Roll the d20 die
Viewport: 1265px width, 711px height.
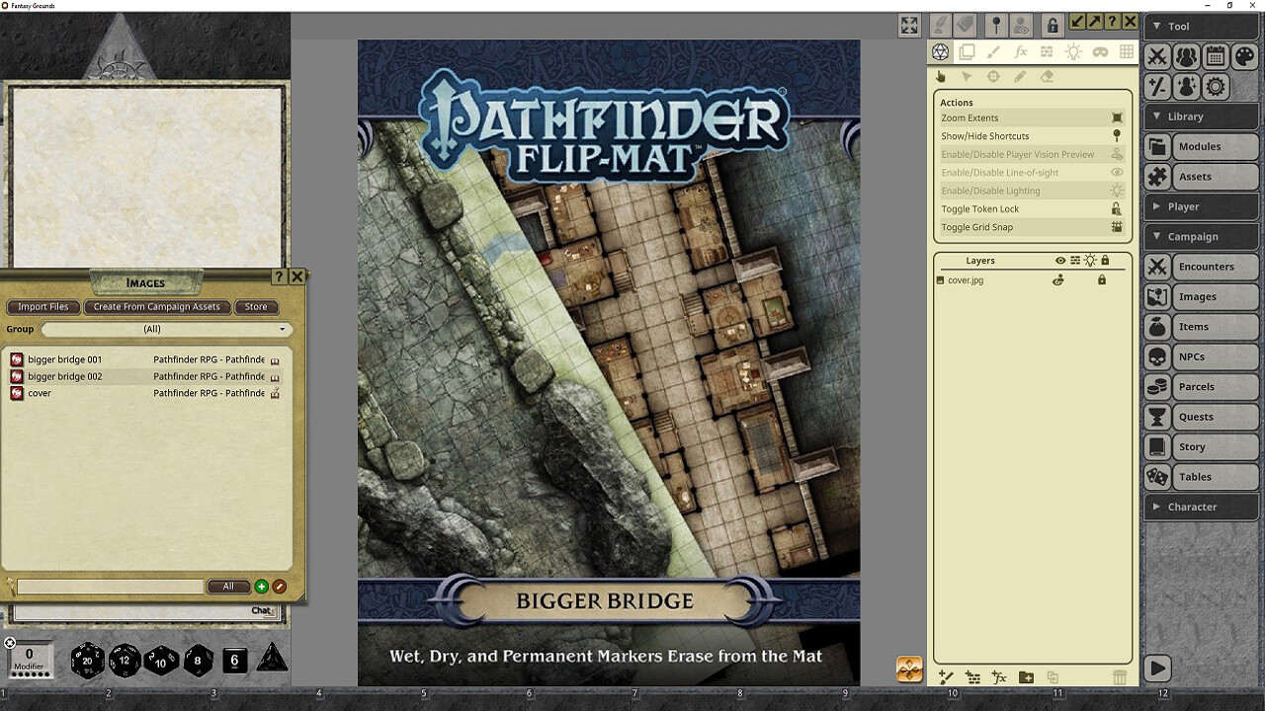point(88,659)
